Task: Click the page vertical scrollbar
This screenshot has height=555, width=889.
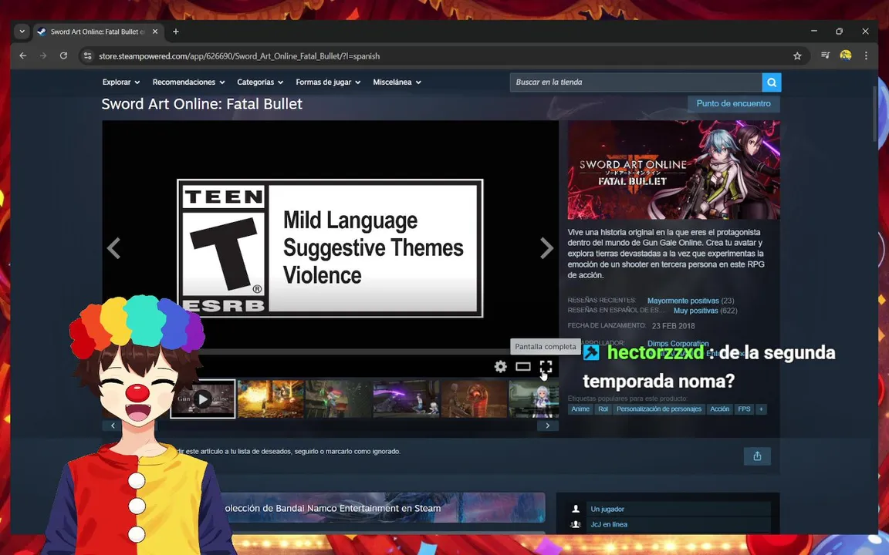Action: pos(875,113)
